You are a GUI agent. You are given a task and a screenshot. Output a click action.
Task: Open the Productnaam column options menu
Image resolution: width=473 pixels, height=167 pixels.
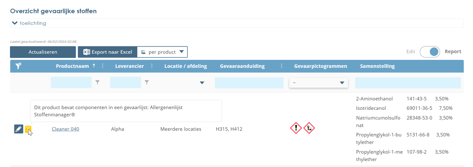point(103,66)
